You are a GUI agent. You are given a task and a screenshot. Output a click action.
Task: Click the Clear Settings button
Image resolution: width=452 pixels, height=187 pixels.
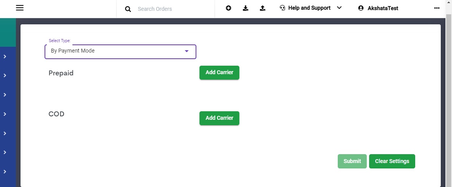392,161
